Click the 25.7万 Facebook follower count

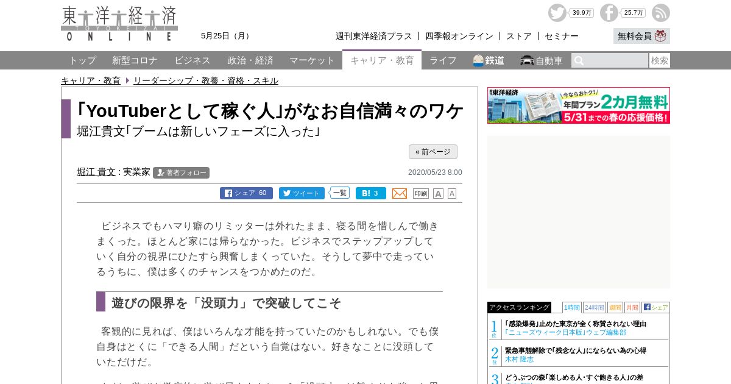[x=634, y=13]
